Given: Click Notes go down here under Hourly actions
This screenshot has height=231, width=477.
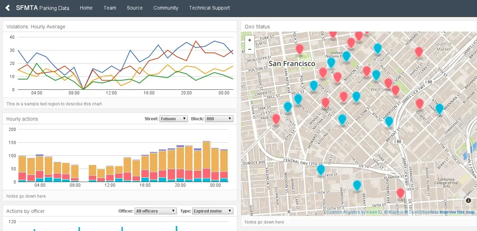Looking at the screenshot, I should coord(26,196).
